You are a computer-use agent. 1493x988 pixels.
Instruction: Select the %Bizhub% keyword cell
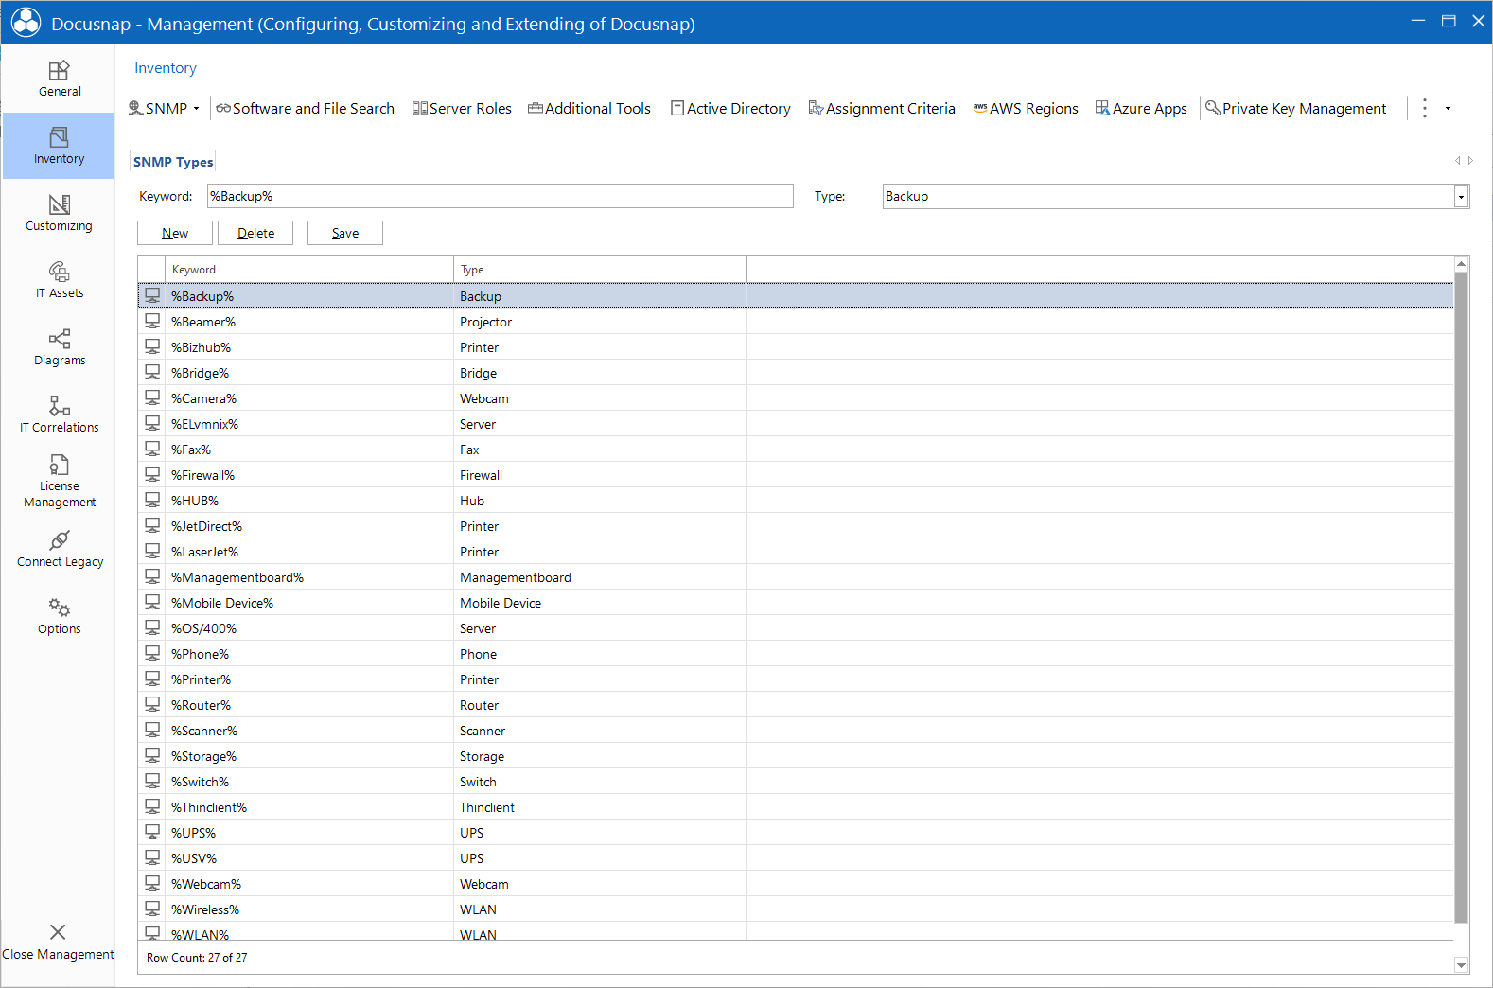point(309,347)
